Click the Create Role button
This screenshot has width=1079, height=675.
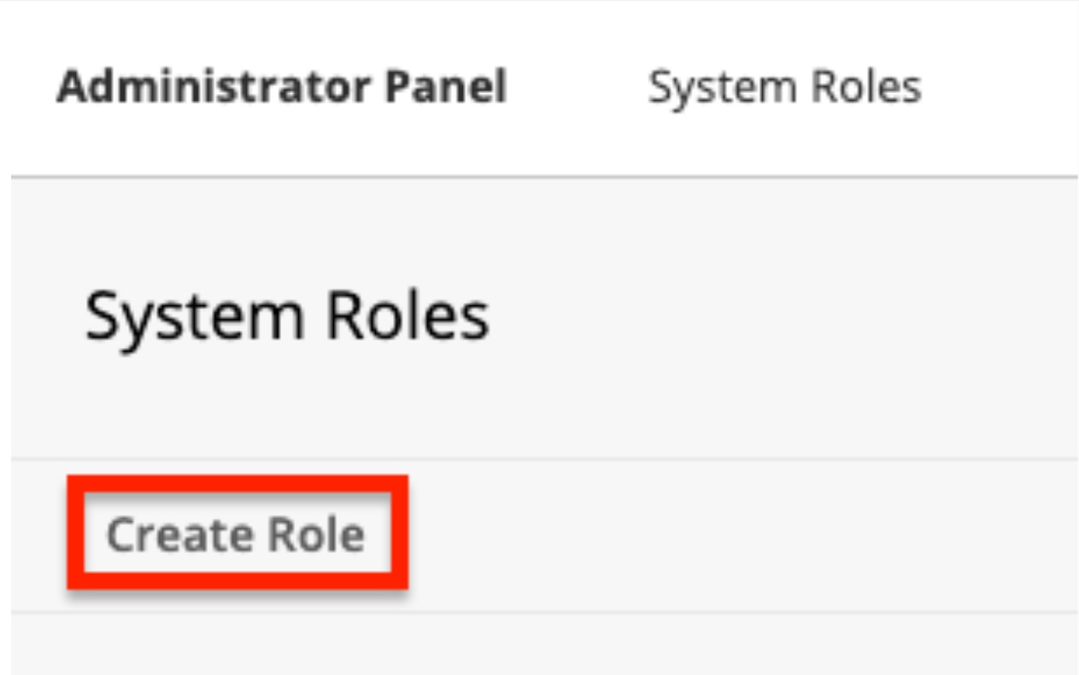(236, 535)
